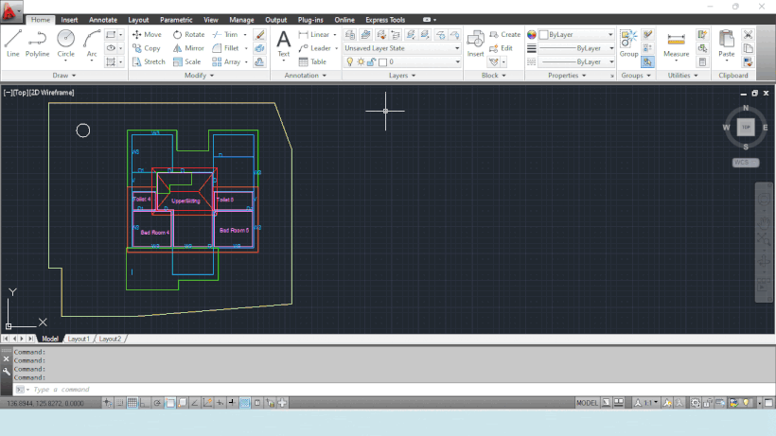Open the ByLayer color dropdown
This screenshot has width=776, height=436.
click(x=575, y=34)
